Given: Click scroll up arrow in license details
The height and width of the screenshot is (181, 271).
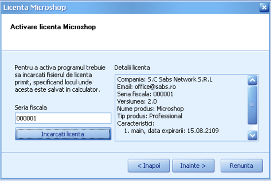Looking at the screenshot, I should click(x=252, y=80).
